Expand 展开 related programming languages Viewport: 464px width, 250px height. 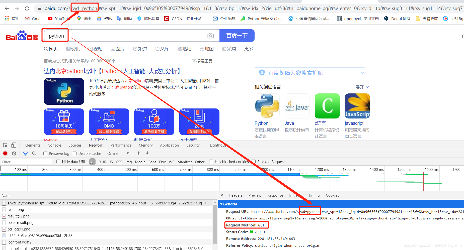click(x=362, y=87)
